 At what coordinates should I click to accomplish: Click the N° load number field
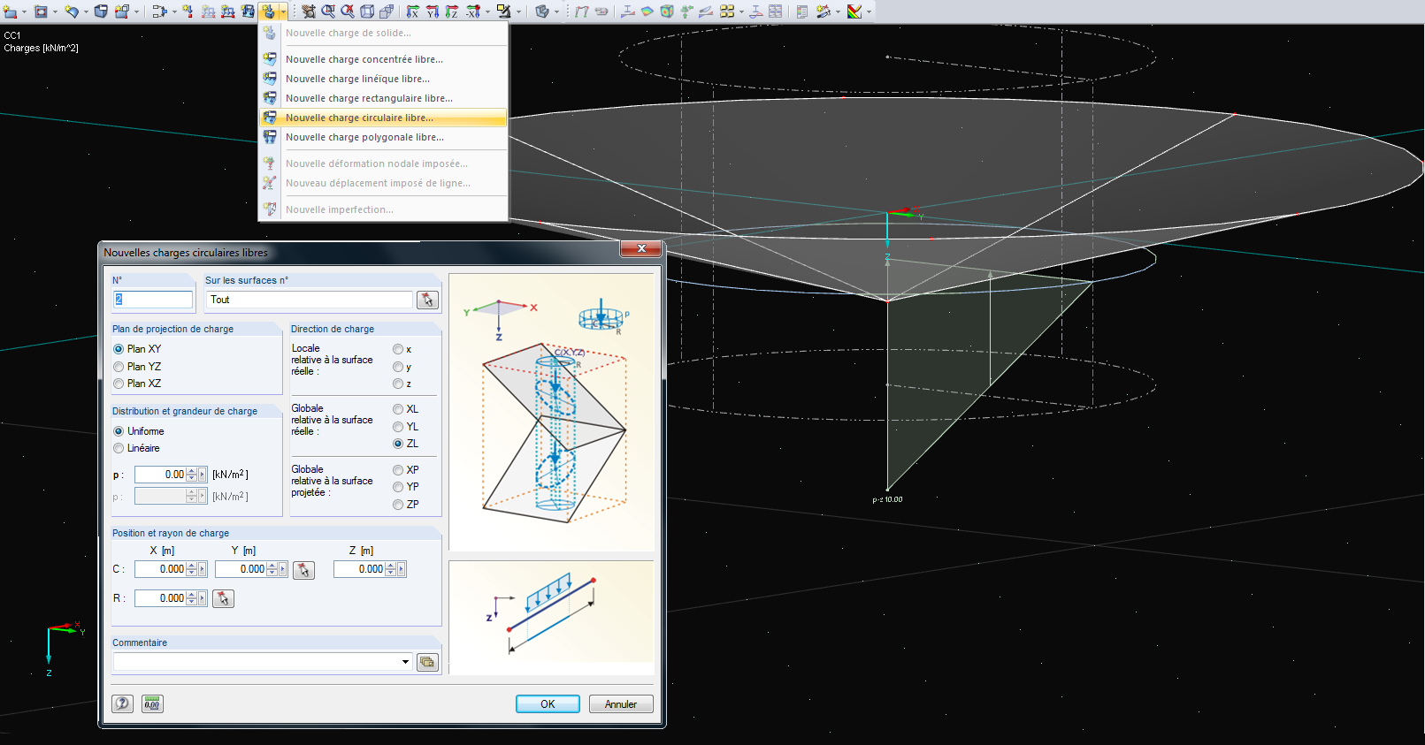[x=152, y=300]
